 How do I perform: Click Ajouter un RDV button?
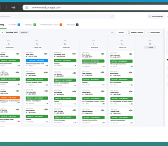[154, 32]
